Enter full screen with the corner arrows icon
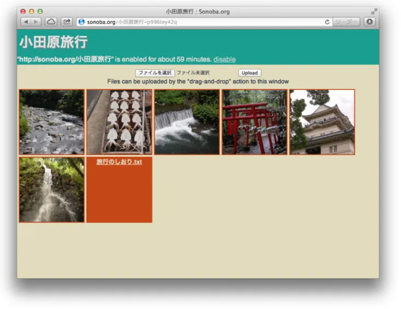401x309 pixels. tap(374, 12)
